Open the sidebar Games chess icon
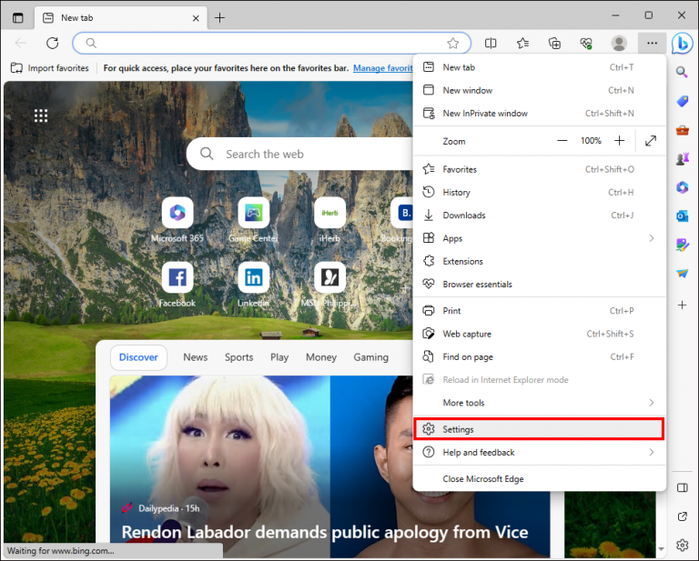699x561 pixels. point(682,158)
